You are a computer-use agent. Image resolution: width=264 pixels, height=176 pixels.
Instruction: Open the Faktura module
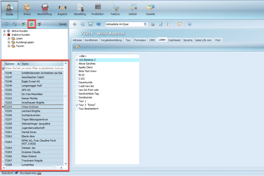(115, 10)
